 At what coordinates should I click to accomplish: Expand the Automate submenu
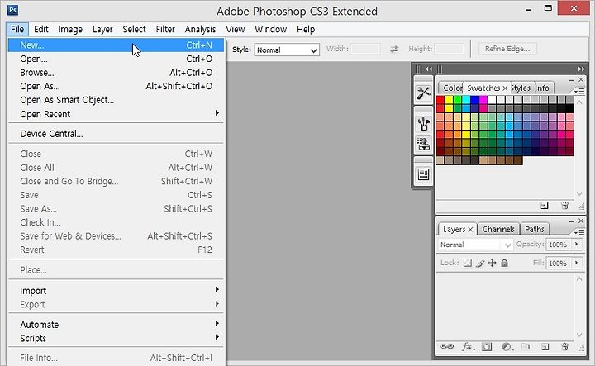(x=116, y=325)
